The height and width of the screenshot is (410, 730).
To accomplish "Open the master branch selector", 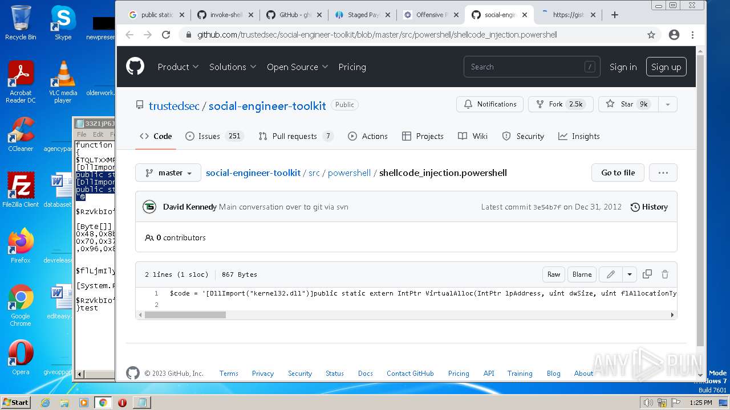I will point(168,173).
